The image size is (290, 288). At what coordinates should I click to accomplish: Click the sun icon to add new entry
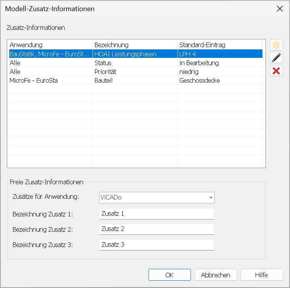coord(276,45)
